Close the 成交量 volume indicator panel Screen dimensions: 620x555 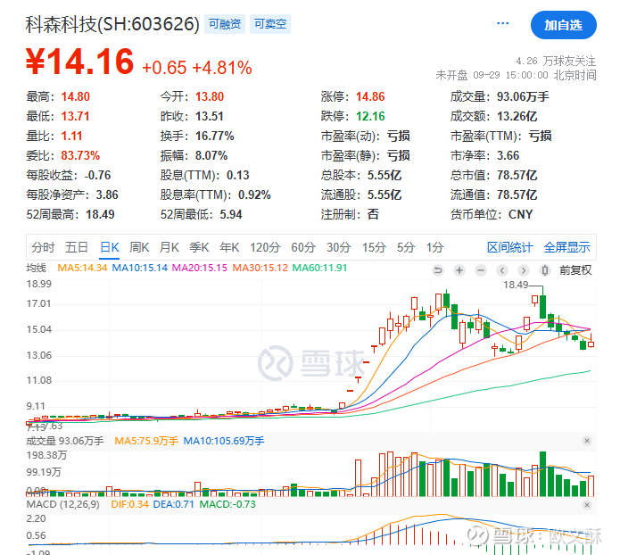pyautogui.click(x=587, y=441)
